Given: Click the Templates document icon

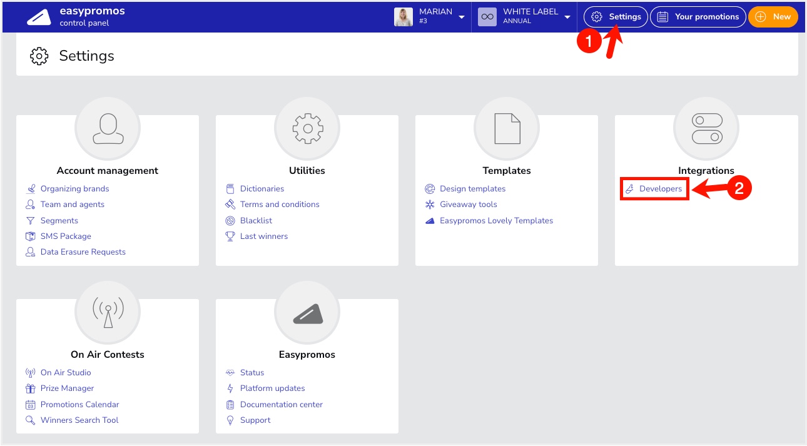Looking at the screenshot, I should coord(507,129).
